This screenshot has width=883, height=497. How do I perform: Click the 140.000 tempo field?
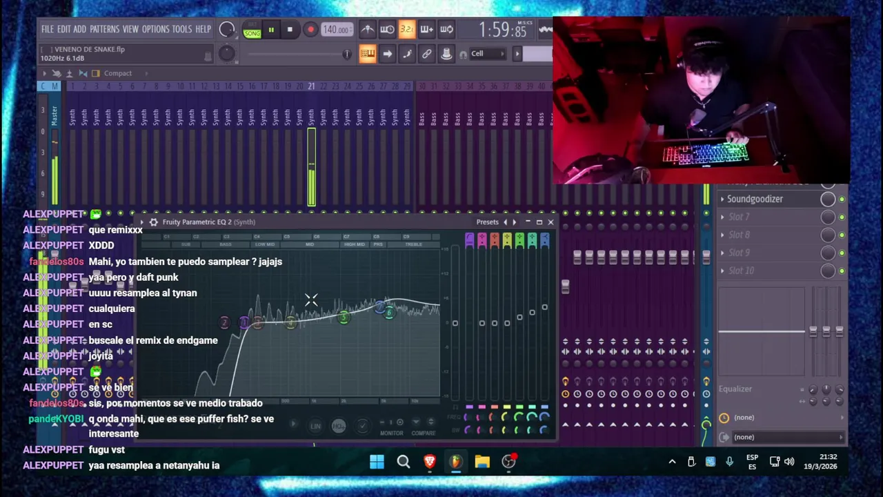(336, 30)
